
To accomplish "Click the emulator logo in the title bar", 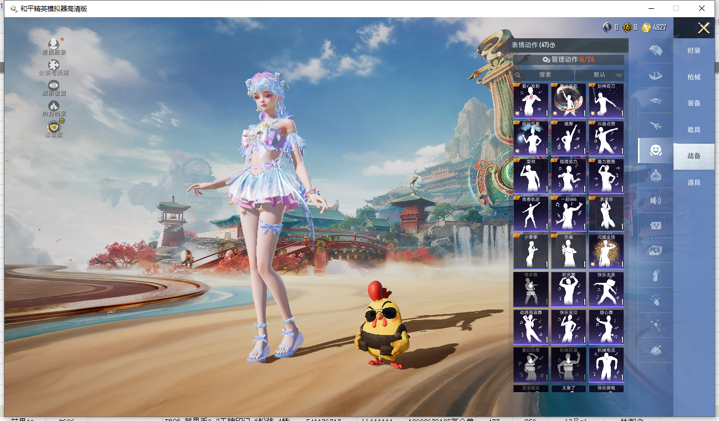I will coord(14,8).
